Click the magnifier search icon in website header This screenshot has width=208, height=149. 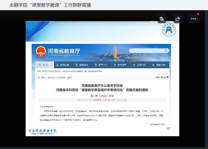point(166,51)
